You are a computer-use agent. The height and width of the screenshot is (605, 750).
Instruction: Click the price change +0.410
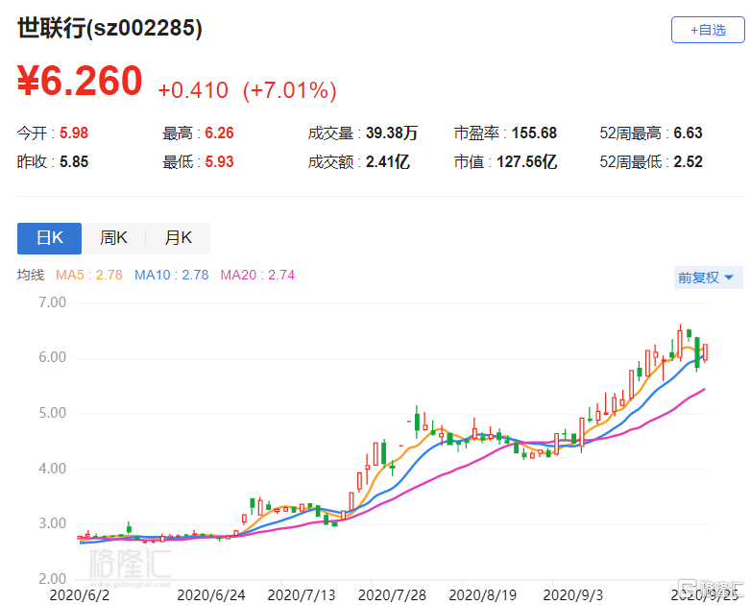(x=193, y=90)
